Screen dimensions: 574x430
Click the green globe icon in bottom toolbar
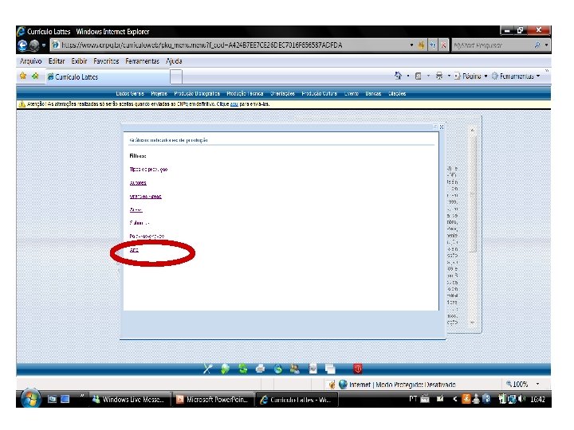point(225,369)
